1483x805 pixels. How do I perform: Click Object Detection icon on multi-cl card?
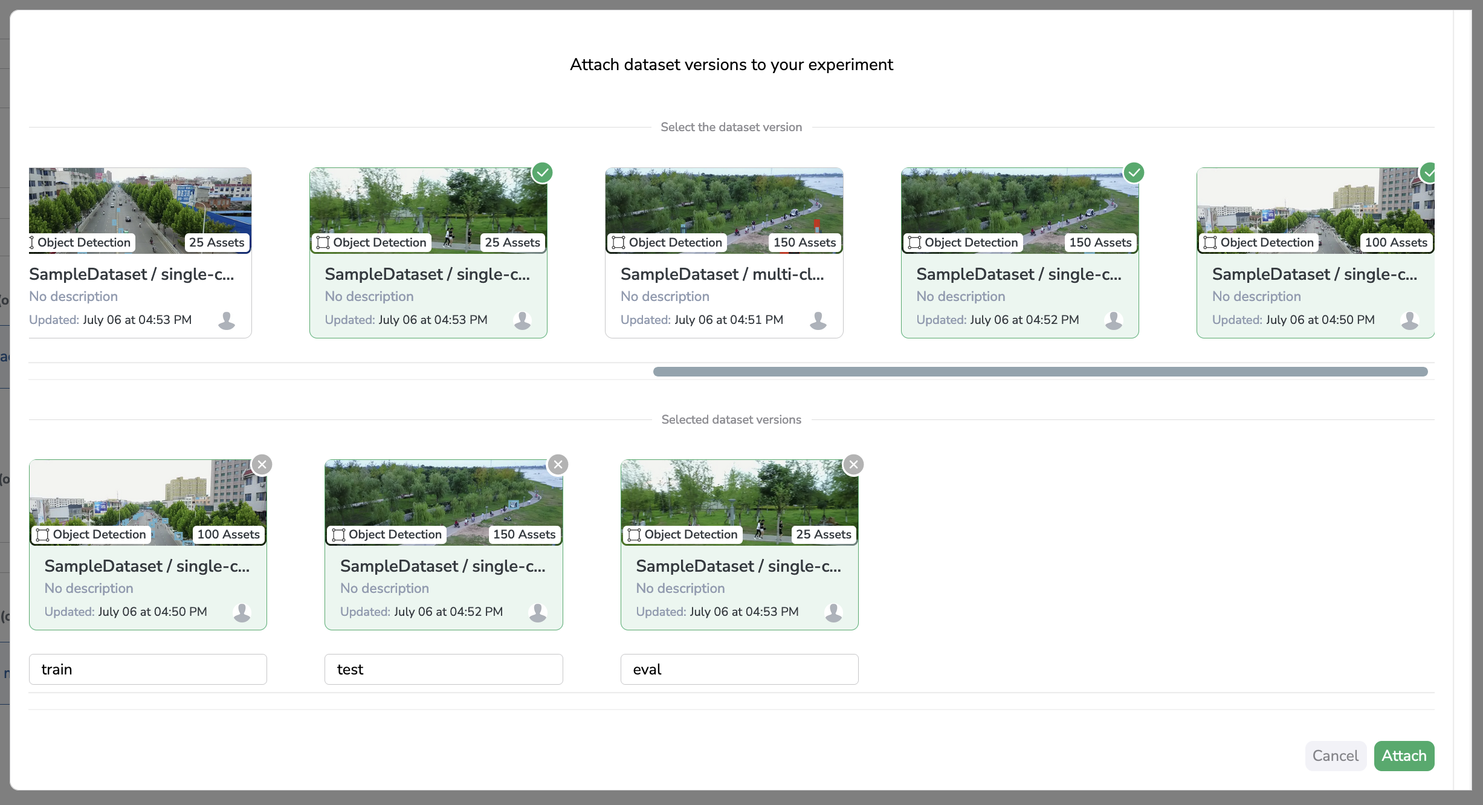pos(618,242)
